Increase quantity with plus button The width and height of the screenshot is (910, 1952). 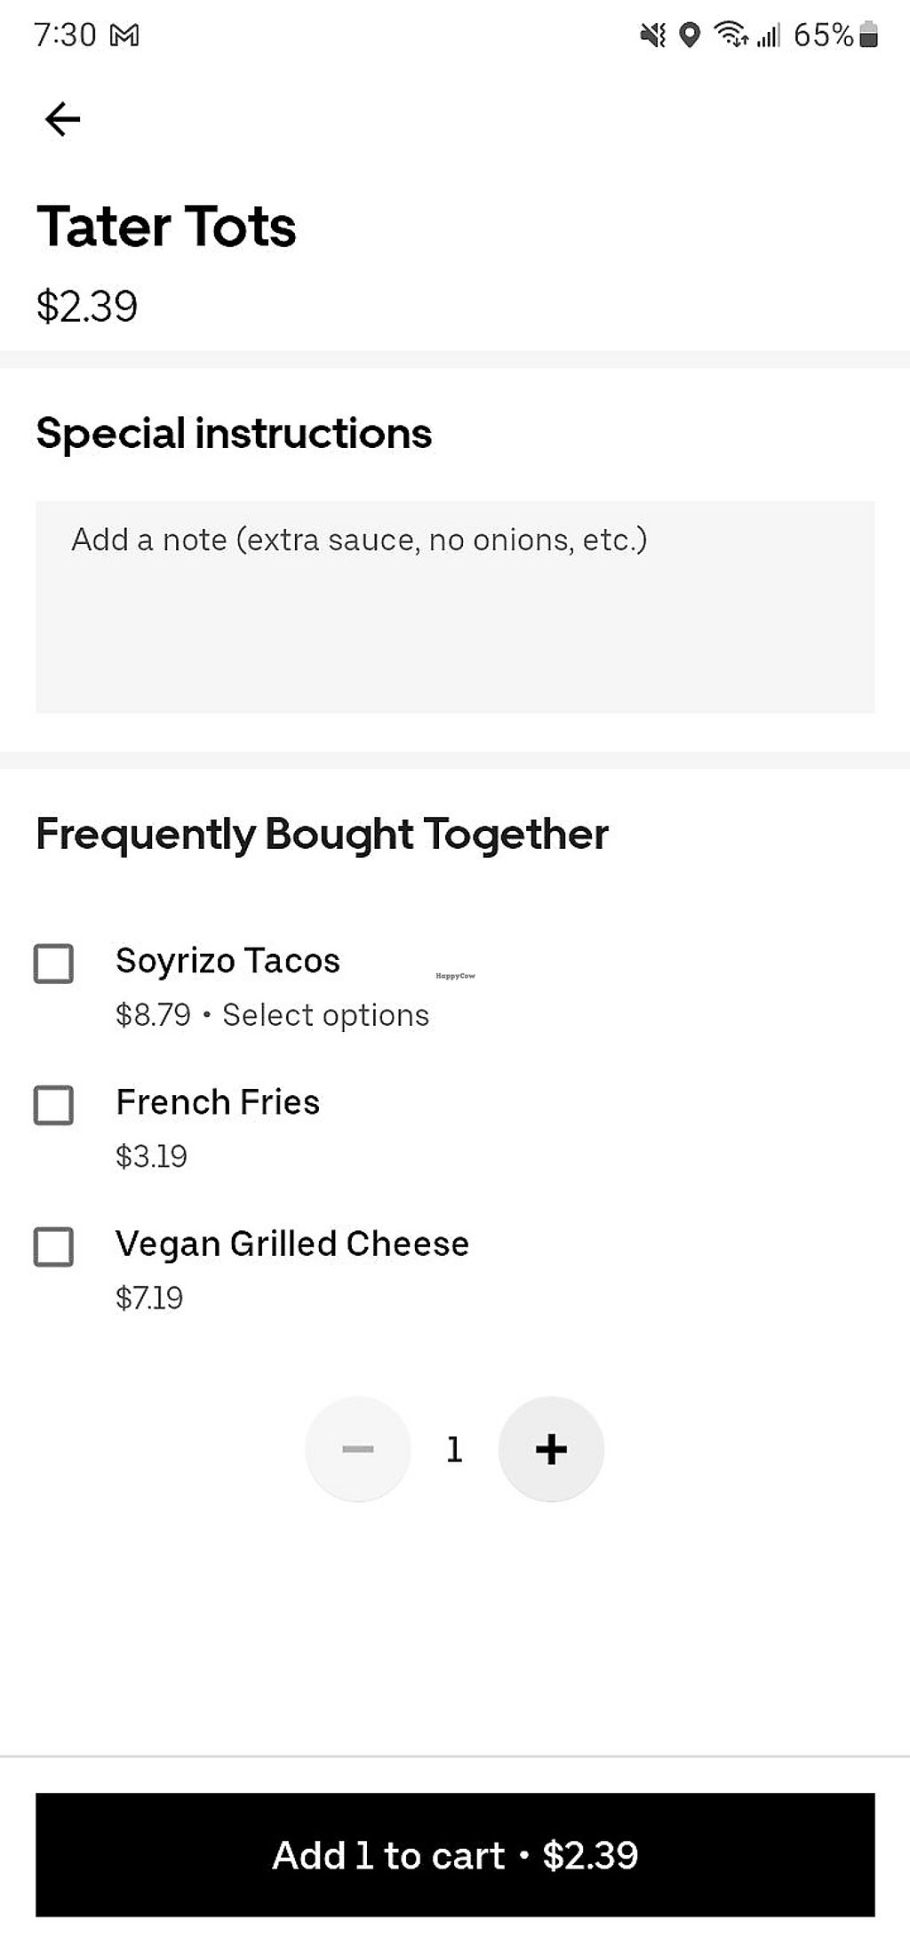pos(551,1449)
